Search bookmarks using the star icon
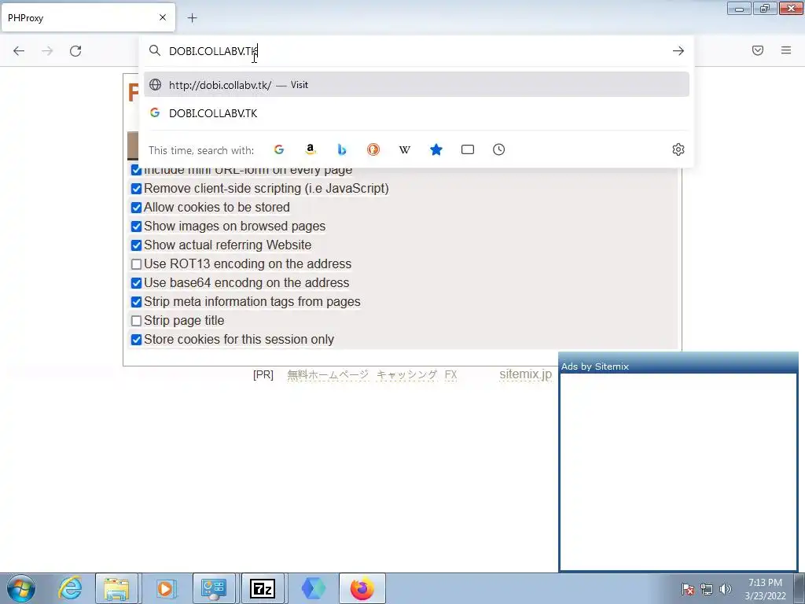The image size is (805, 604). (x=436, y=149)
